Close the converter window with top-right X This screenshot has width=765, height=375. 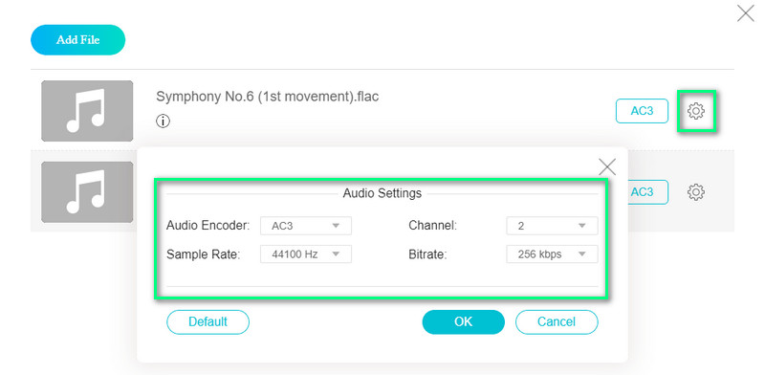coord(746,13)
